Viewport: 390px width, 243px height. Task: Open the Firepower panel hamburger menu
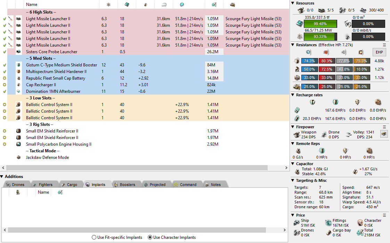coord(384,127)
